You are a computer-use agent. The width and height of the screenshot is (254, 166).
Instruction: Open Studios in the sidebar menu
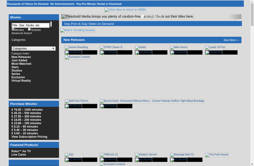[x=17, y=71]
